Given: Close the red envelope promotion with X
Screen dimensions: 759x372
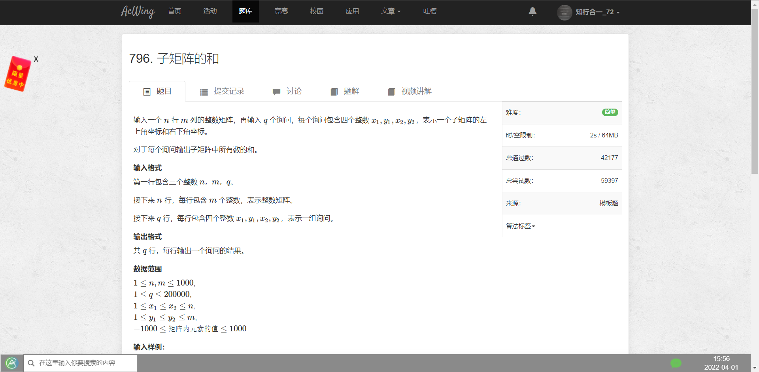Looking at the screenshot, I should click(36, 59).
